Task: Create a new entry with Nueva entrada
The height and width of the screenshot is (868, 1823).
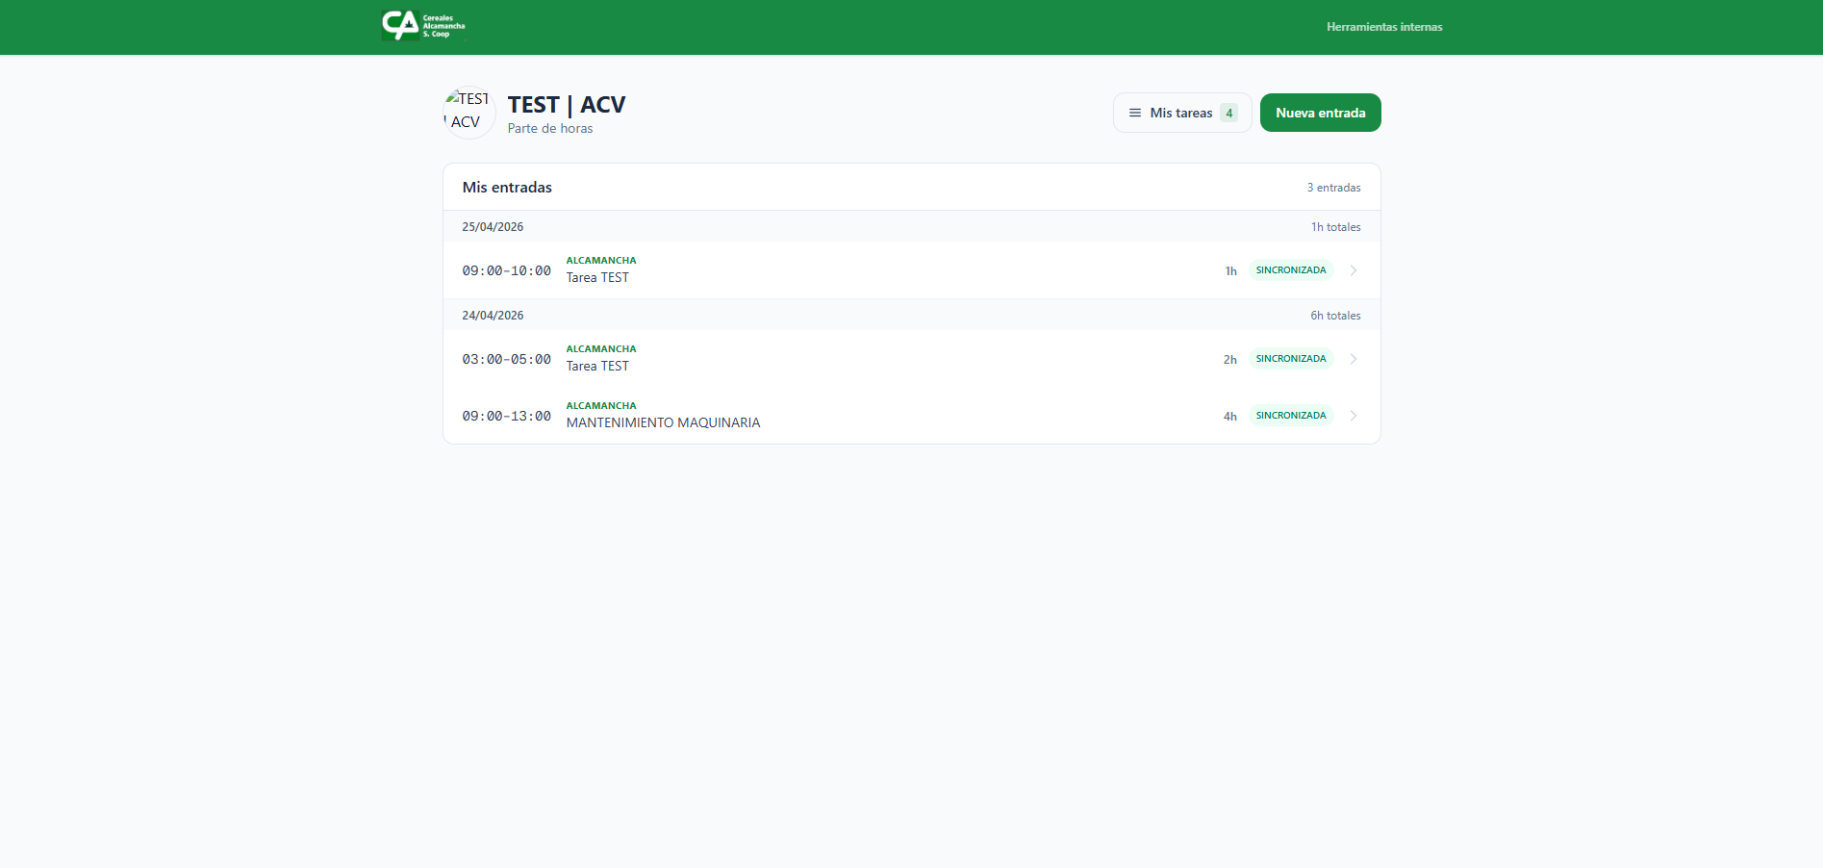Action: (x=1320, y=113)
